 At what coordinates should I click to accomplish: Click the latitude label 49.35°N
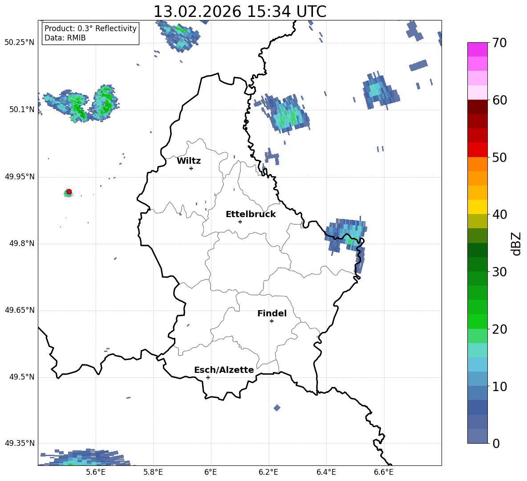[20, 443]
